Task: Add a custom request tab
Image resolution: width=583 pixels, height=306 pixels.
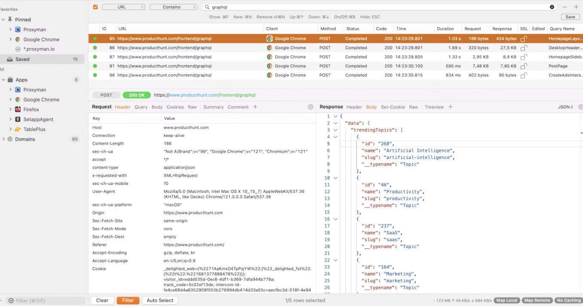Action: pyautogui.click(x=255, y=107)
